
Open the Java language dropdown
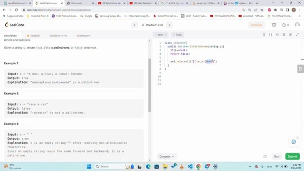click(161, 35)
